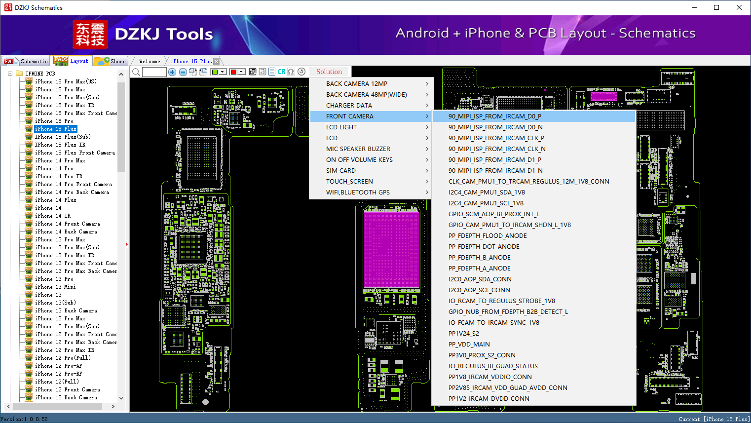751x423 pixels.
Task: Click the board icon beside iPhone 12 Pro-AP
Action: coord(29,366)
